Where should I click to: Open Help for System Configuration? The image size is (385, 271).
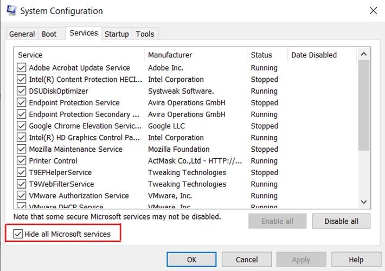pos(356,260)
